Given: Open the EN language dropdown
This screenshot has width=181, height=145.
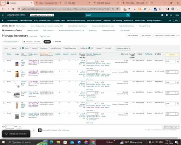Looking at the screenshot, I should 172,15.
